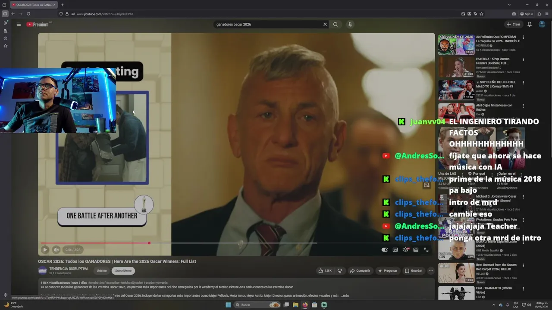Image resolution: width=552 pixels, height=310 pixels.
Task: Open a new browser tab with plus
Action: point(62,5)
